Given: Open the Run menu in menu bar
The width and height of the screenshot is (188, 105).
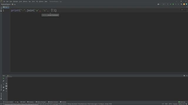Looking at the screenshot, I should [30, 1].
